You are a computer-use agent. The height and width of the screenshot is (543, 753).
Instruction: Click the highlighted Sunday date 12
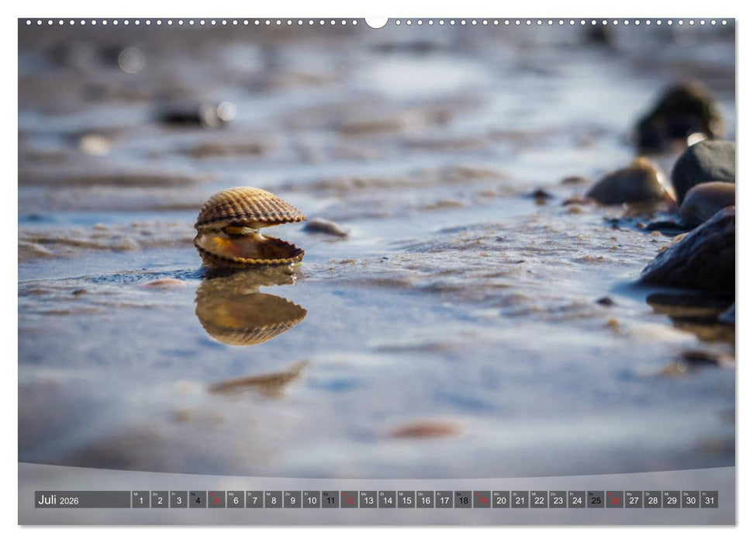[348, 500]
